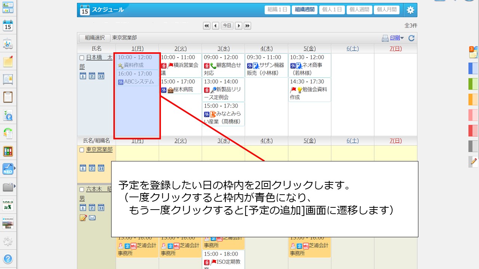Select the green color tab on right edge
The width and height of the screenshot is (479, 269).
[473, 84]
